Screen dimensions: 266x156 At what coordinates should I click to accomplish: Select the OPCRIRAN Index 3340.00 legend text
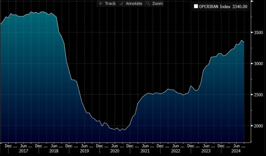coord(223,6)
